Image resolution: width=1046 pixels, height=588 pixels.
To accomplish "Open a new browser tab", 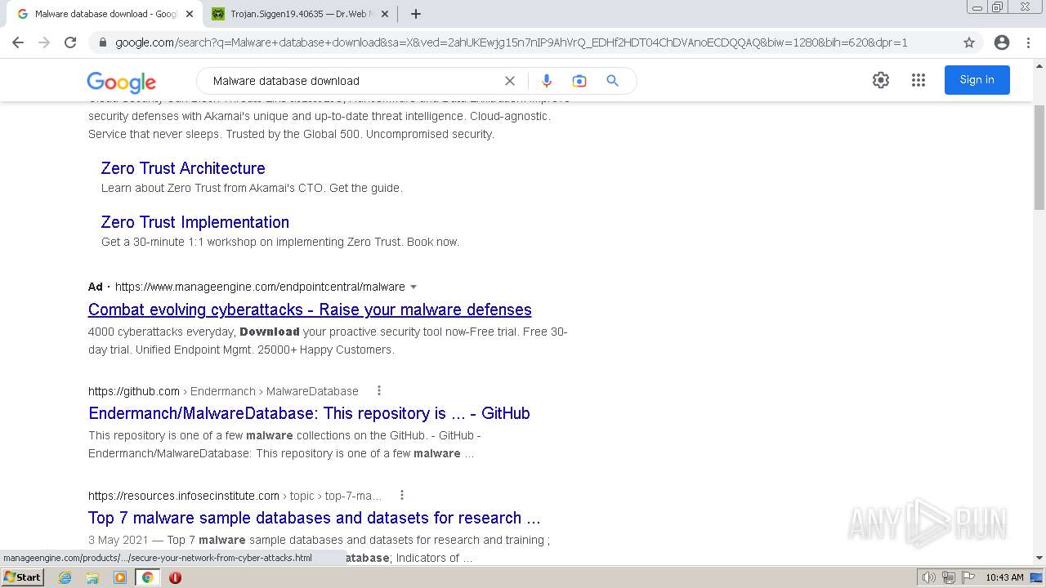I will [x=416, y=14].
